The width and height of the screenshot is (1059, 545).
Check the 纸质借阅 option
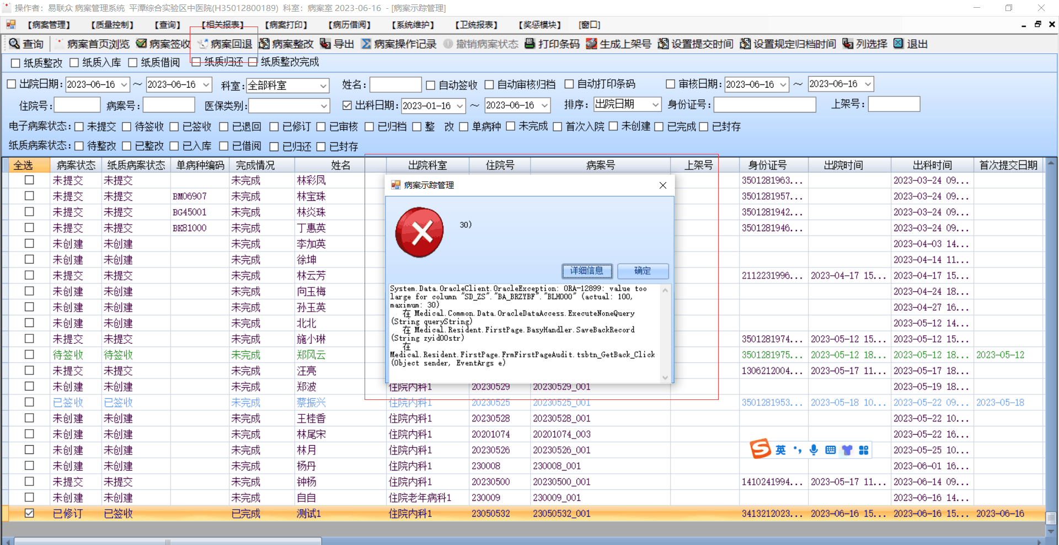[132, 62]
